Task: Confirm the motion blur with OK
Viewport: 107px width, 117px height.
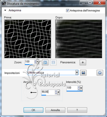Action: point(33,110)
